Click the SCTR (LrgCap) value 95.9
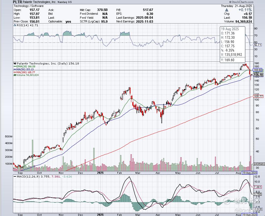 click(104, 22)
